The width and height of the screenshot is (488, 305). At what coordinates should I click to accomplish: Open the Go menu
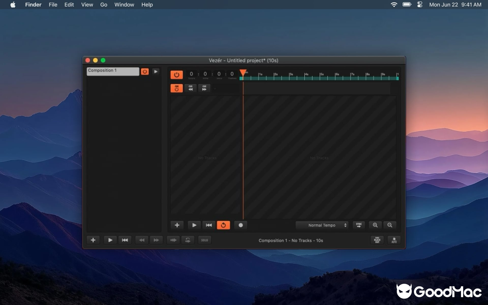click(x=104, y=5)
